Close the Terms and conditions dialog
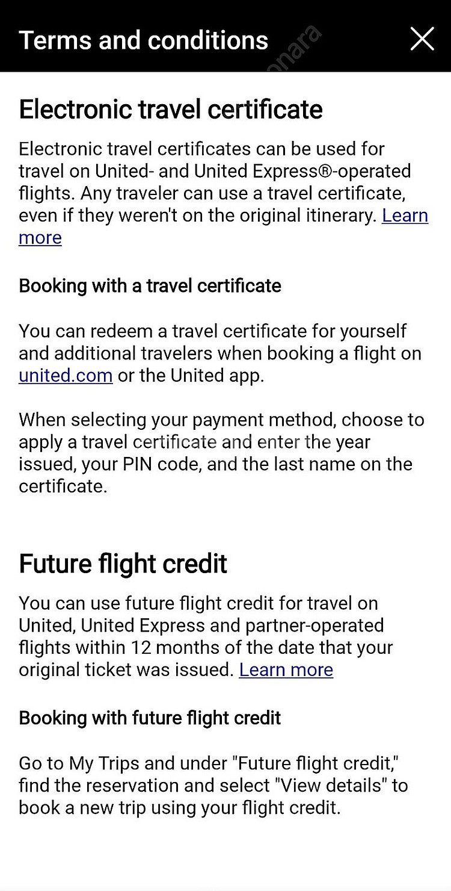 coord(422,40)
